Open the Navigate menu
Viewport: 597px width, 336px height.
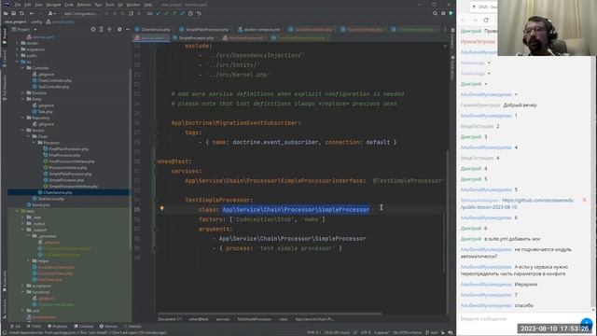(53, 5)
